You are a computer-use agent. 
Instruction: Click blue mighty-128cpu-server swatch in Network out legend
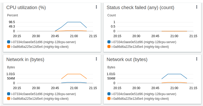pos(109,94)
